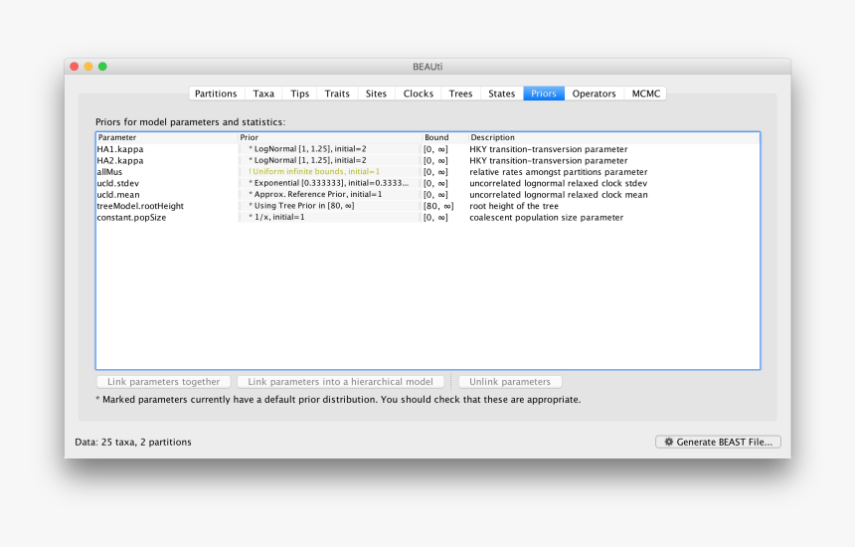855x547 pixels.
Task: Switch to the Trees tab
Action: tap(460, 93)
